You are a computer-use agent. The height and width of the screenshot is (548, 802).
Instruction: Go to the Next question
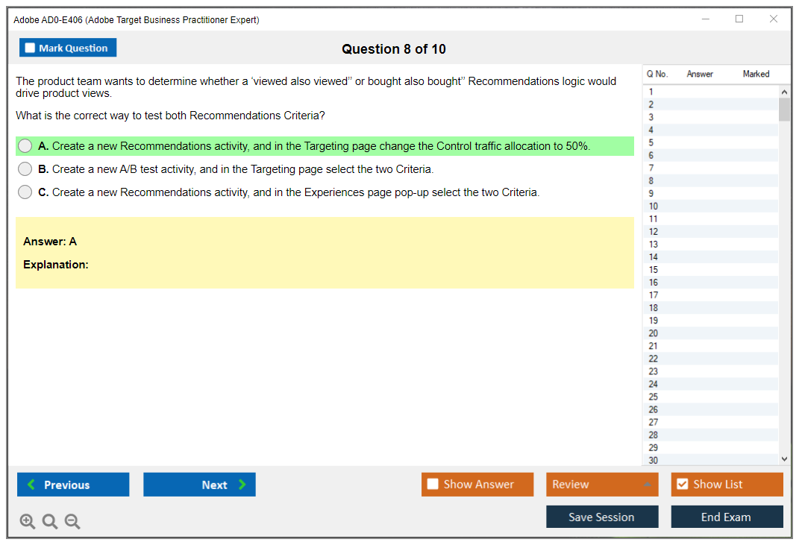pyautogui.click(x=199, y=485)
